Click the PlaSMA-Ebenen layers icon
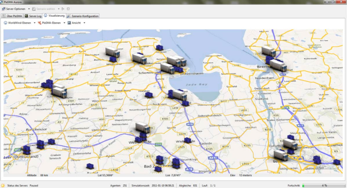Image resolution: width=347 pixels, height=188 pixels. (x=39, y=23)
